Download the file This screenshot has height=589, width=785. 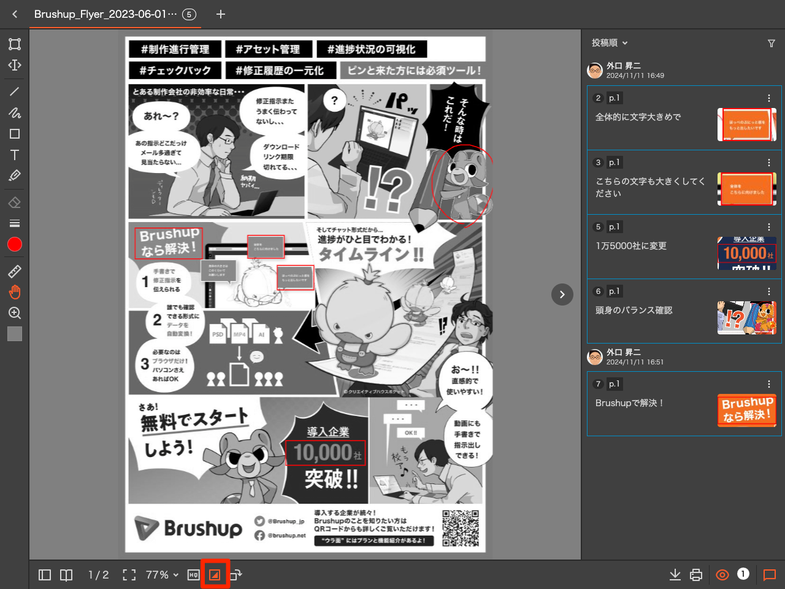675,575
